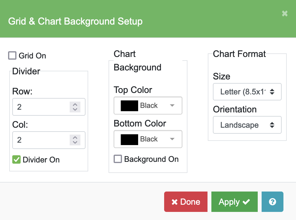
Task: Click the Grid On label text
Action: [x=32, y=56]
